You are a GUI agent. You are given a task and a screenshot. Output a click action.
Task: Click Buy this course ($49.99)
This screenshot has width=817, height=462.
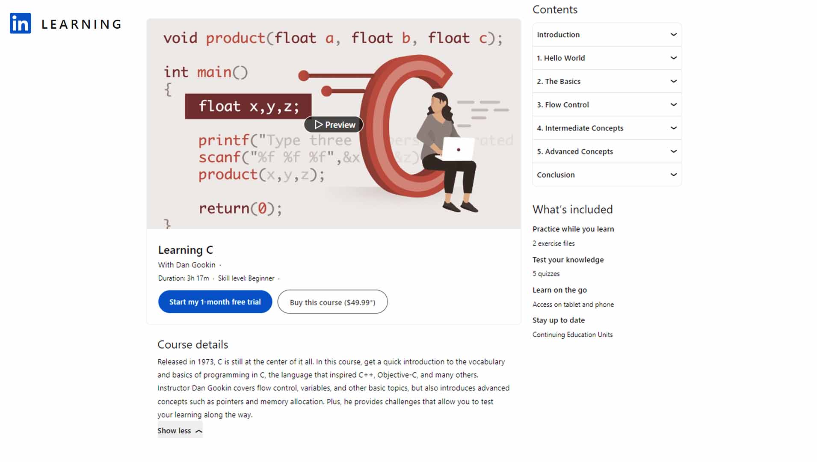click(x=332, y=302)
